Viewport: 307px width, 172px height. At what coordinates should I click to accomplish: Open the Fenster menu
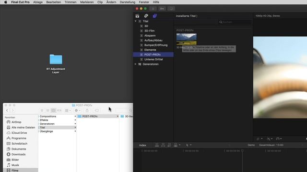(144, 2)
